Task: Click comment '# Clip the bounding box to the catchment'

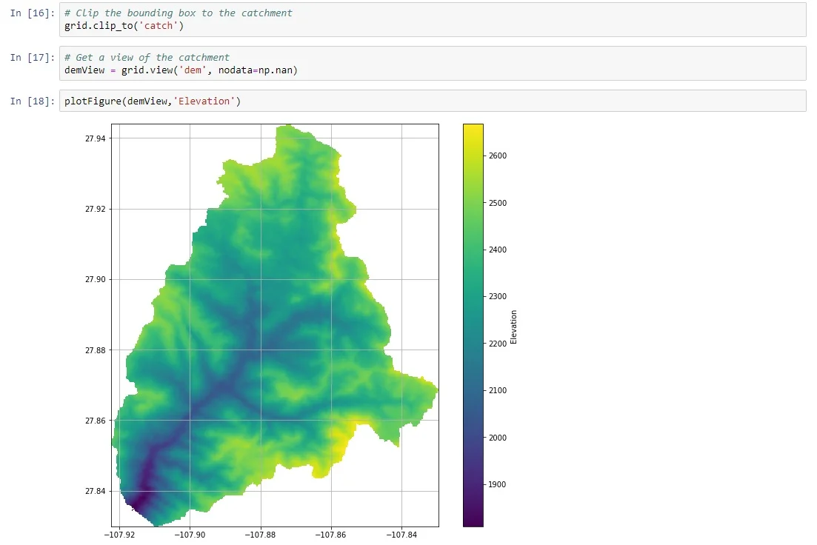Action: [179, 13]
